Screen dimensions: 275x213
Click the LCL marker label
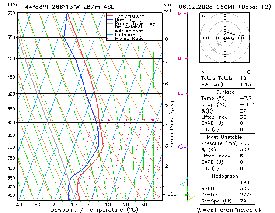tap(171, 194)
